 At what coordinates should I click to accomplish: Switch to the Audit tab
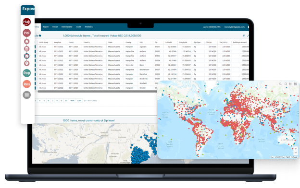click(x=78, y=27)
